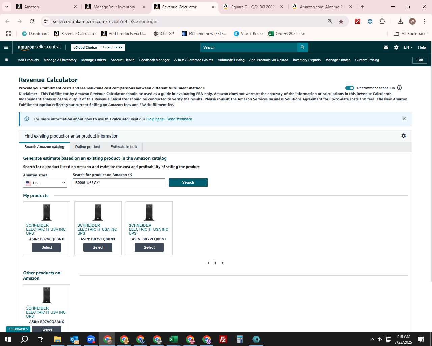Open Outlook from the taskbar
The height and width of the screenshot is (346, 432).
click(x=74, y=339)
